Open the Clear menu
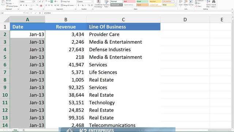This screenshot has height=132, width=234. [199, 6]
